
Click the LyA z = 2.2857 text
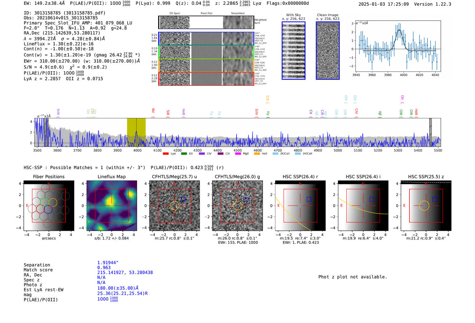tap(42, 79)
